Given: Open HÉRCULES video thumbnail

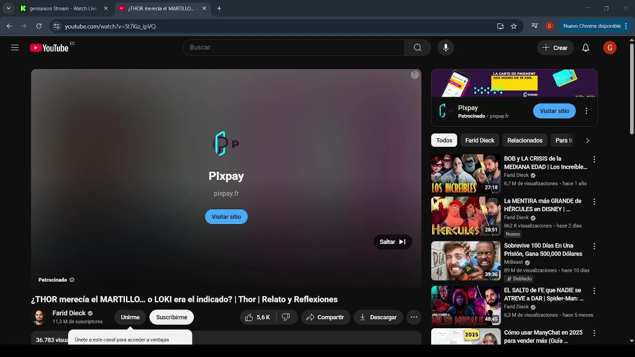Looking at the screenshot, I should click(466, 216).
